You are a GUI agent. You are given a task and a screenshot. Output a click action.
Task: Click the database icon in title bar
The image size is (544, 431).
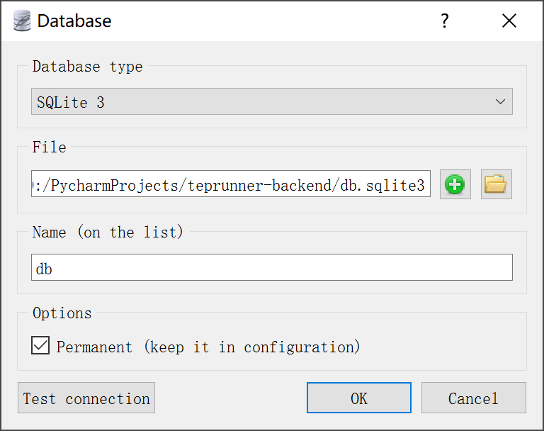tap(22, 21)
